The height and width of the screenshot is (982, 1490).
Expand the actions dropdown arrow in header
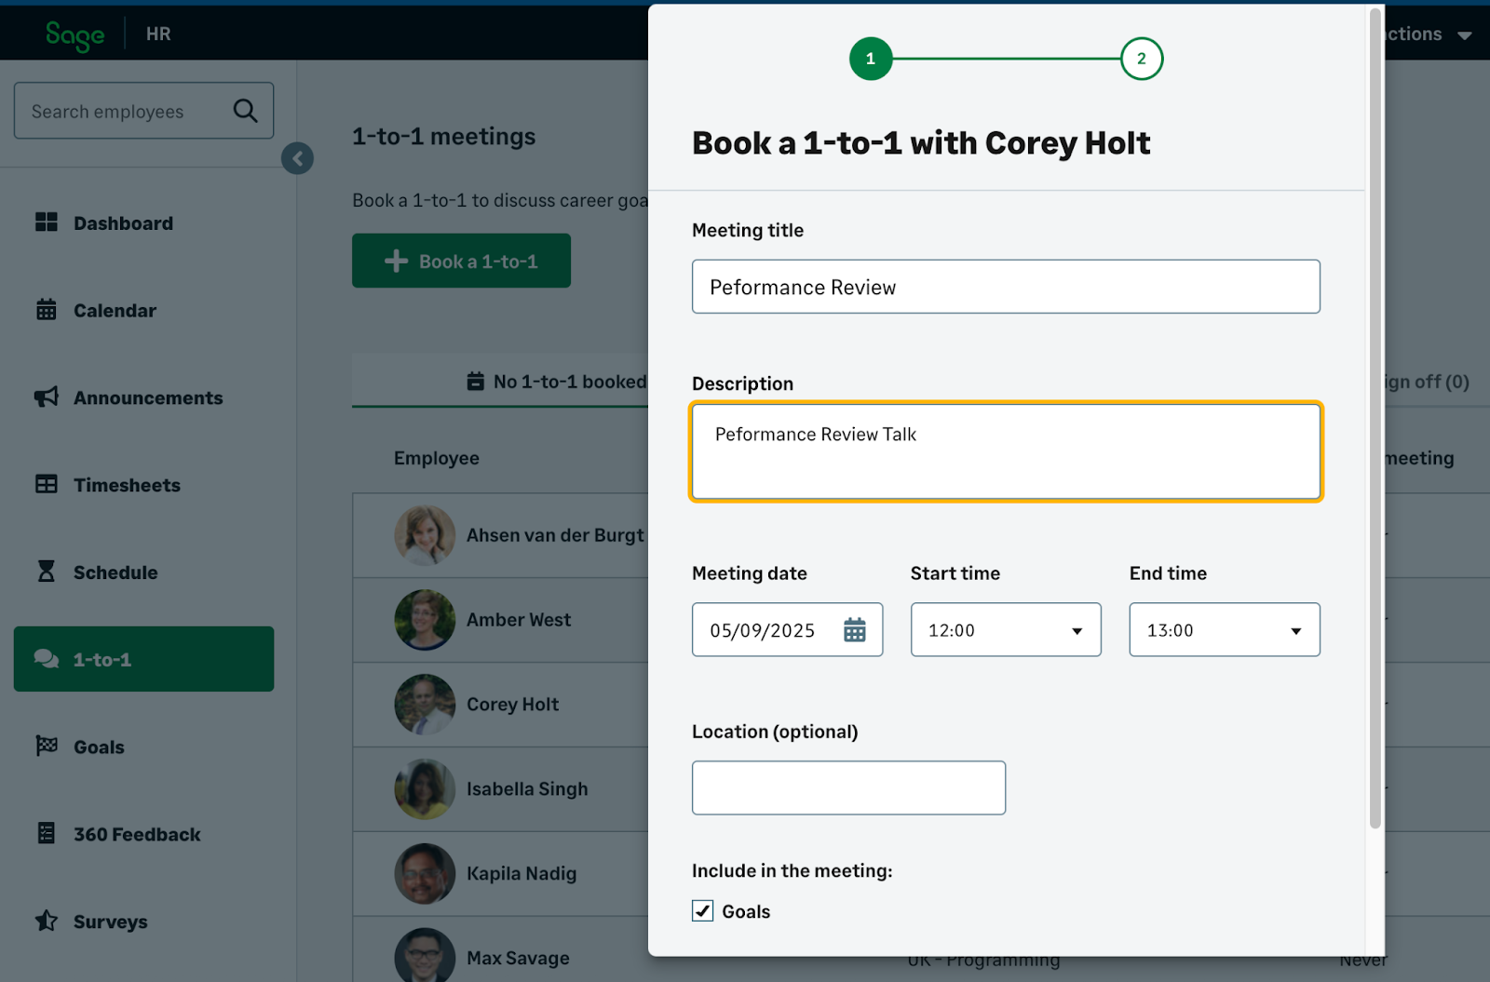coord(1464,35)
